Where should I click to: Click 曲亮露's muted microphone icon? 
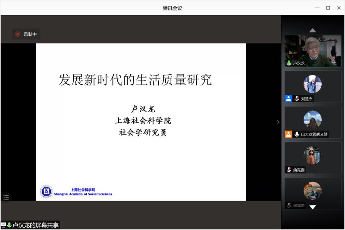click(x=289, y=170)
